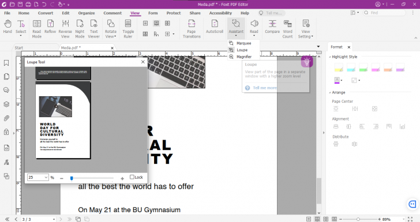Click Rotate View icon
This screenshot has height=222, width=420.
[x=111, y=24]
